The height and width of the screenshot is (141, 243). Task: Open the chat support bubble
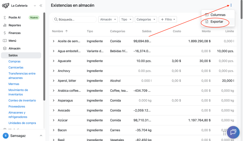pyautogui.click(x=233, y=132)
